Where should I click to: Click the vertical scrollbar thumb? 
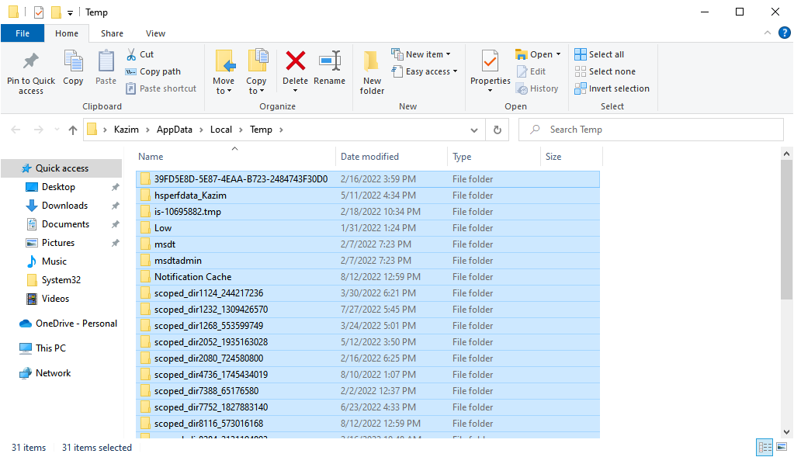coord(786,229)
